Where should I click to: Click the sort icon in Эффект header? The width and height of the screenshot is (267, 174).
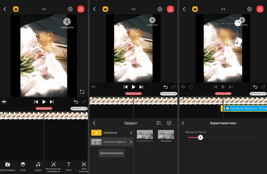pyautogui.click(x=159, y=123)
